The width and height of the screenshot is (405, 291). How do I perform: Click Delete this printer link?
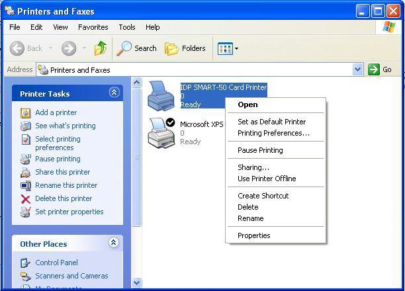pos(64,198)
